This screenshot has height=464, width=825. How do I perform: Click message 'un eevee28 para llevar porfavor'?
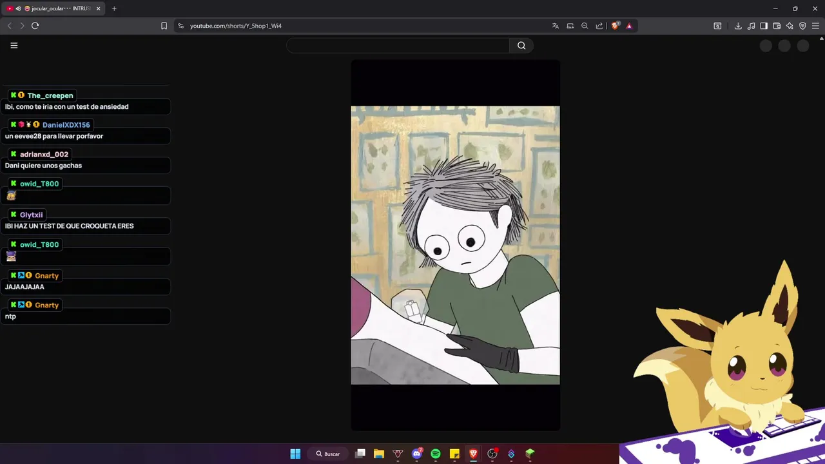point(54,136)
